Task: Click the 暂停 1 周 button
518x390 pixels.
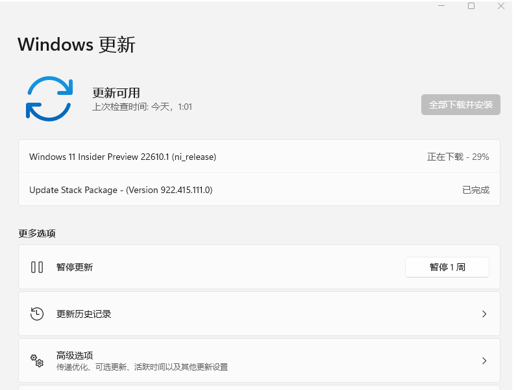Action: pos(447,267)
